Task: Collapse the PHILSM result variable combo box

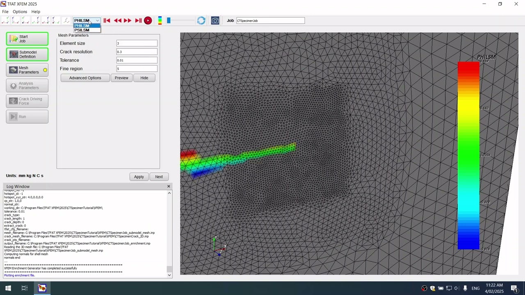Action: tap(87, 20)
